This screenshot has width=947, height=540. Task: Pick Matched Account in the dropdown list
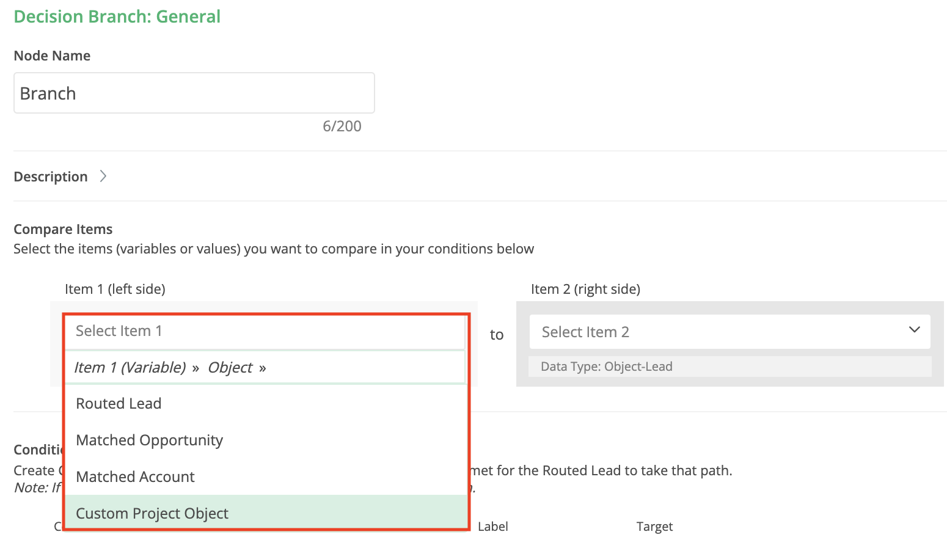[x=135, y=477]
